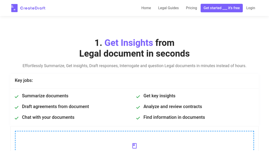The image size is (269, 151).
Task: Select the Summarize documents text
Action: [45, 96]
